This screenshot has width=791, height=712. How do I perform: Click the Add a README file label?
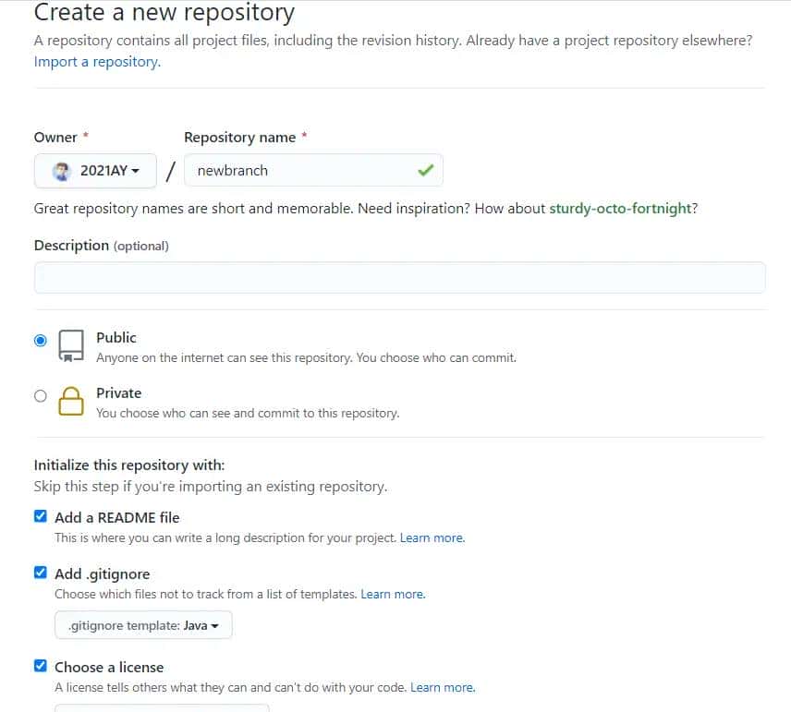[116, 517]
